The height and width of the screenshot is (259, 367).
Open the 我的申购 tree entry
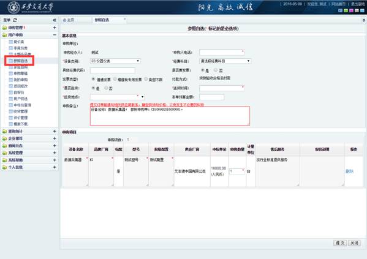click(x=20, y=80)
